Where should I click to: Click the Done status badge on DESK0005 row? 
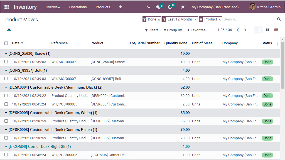[x=267, y=121]
